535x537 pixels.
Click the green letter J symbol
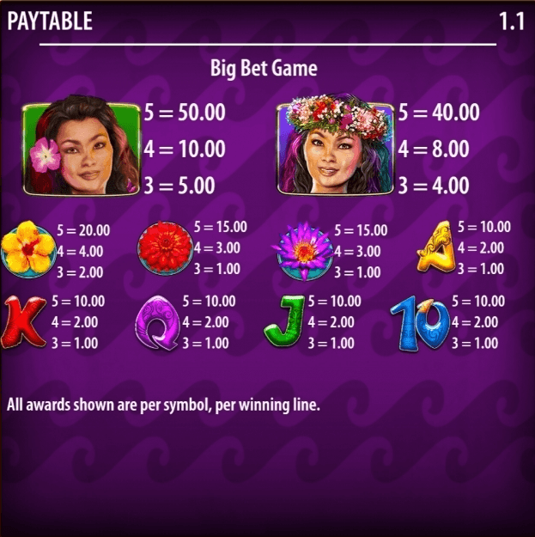click(x=285, y=321)
